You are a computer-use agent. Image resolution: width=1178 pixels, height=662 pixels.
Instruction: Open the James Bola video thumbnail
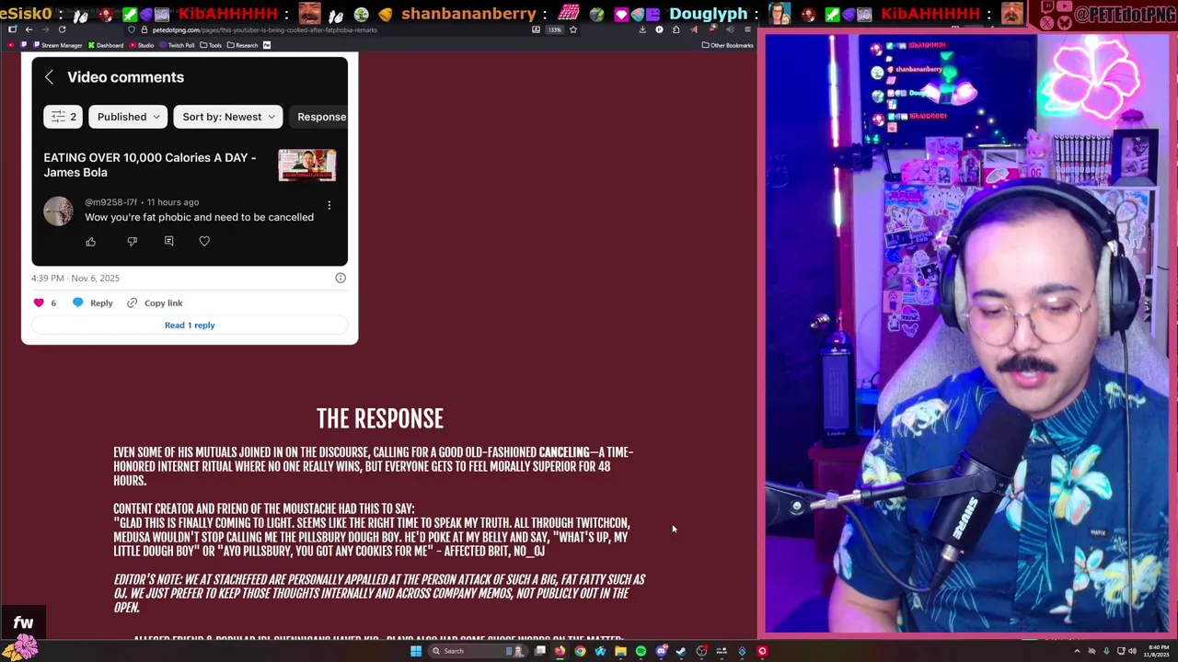(x=307, y=165)
